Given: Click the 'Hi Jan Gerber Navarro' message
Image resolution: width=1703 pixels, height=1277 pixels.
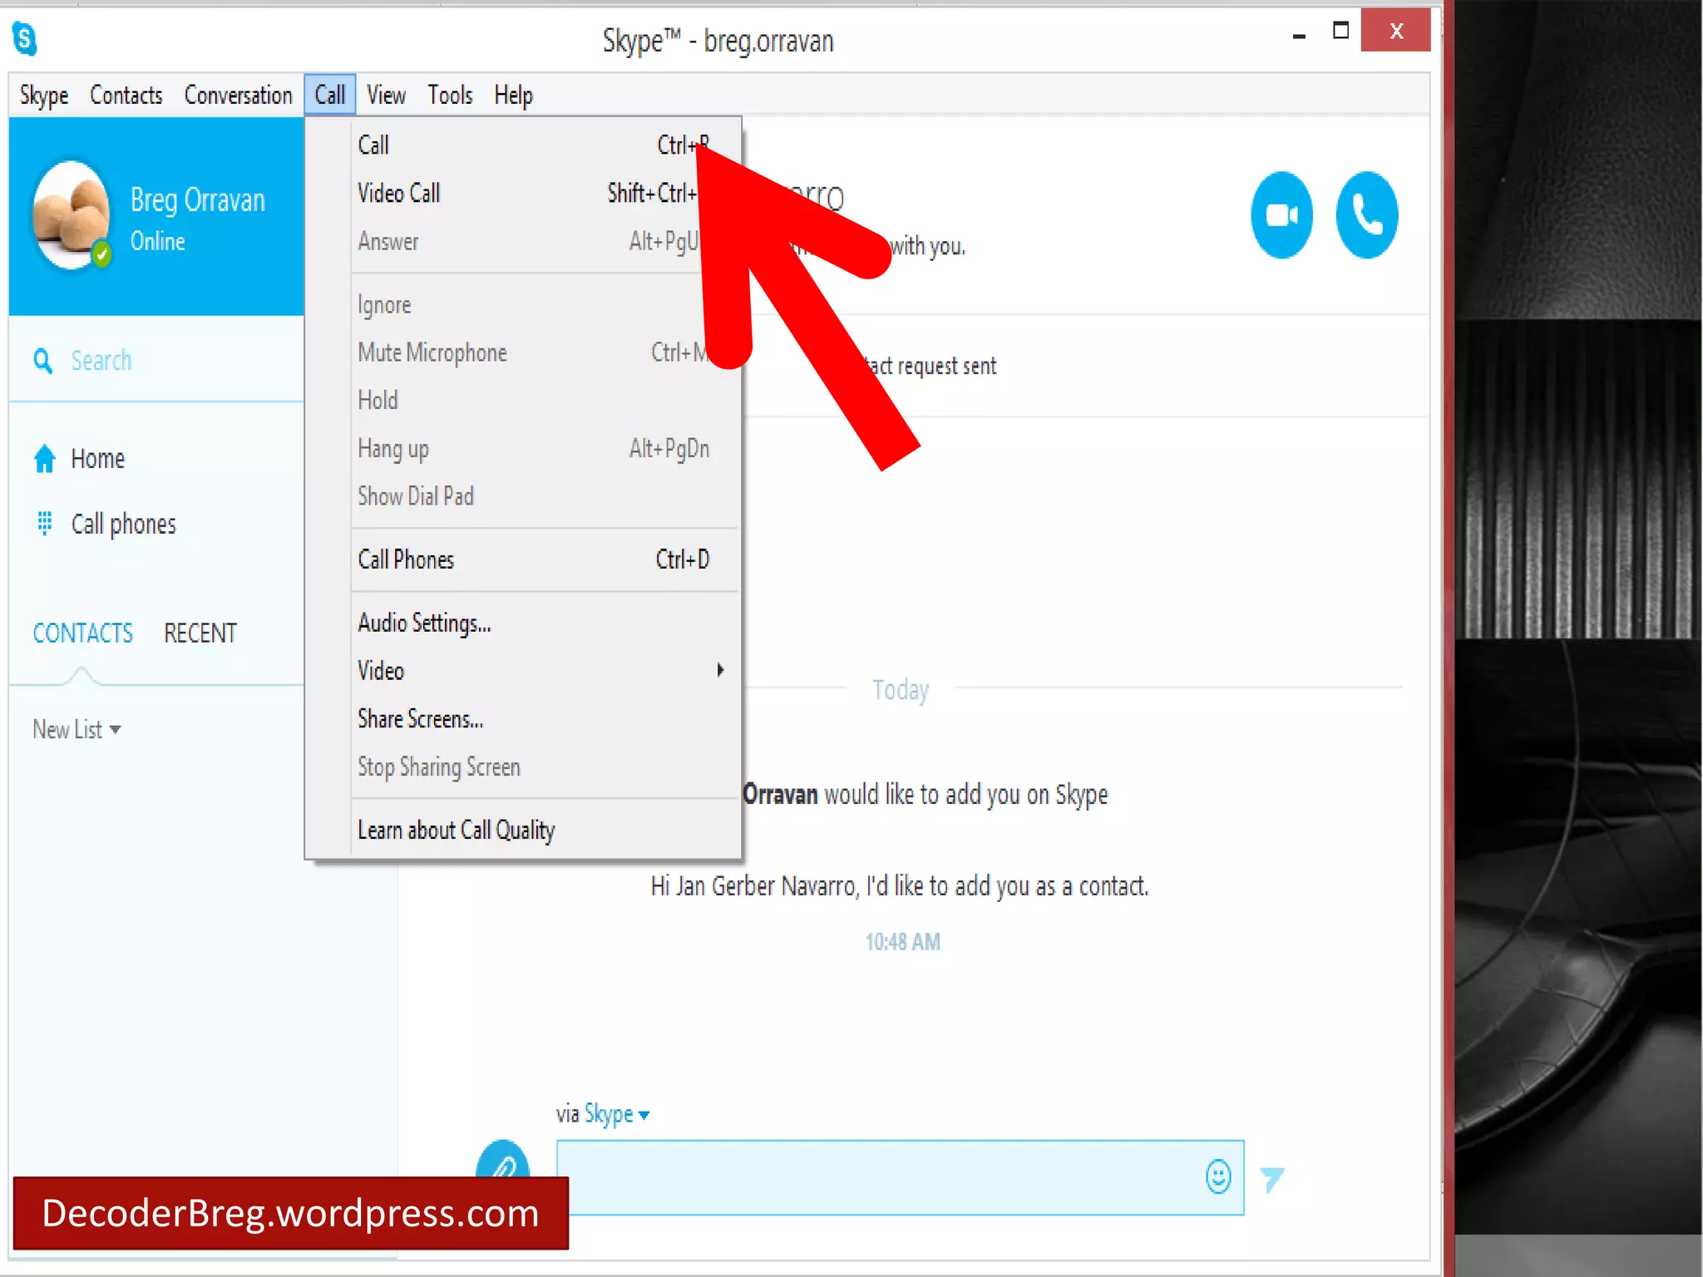Looking at the screenshot, I should pos(900,886).
